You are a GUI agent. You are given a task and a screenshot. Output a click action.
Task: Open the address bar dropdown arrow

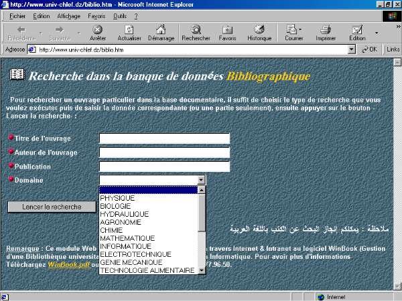352,49
